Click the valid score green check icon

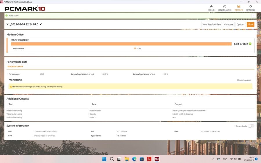[6, 15]
